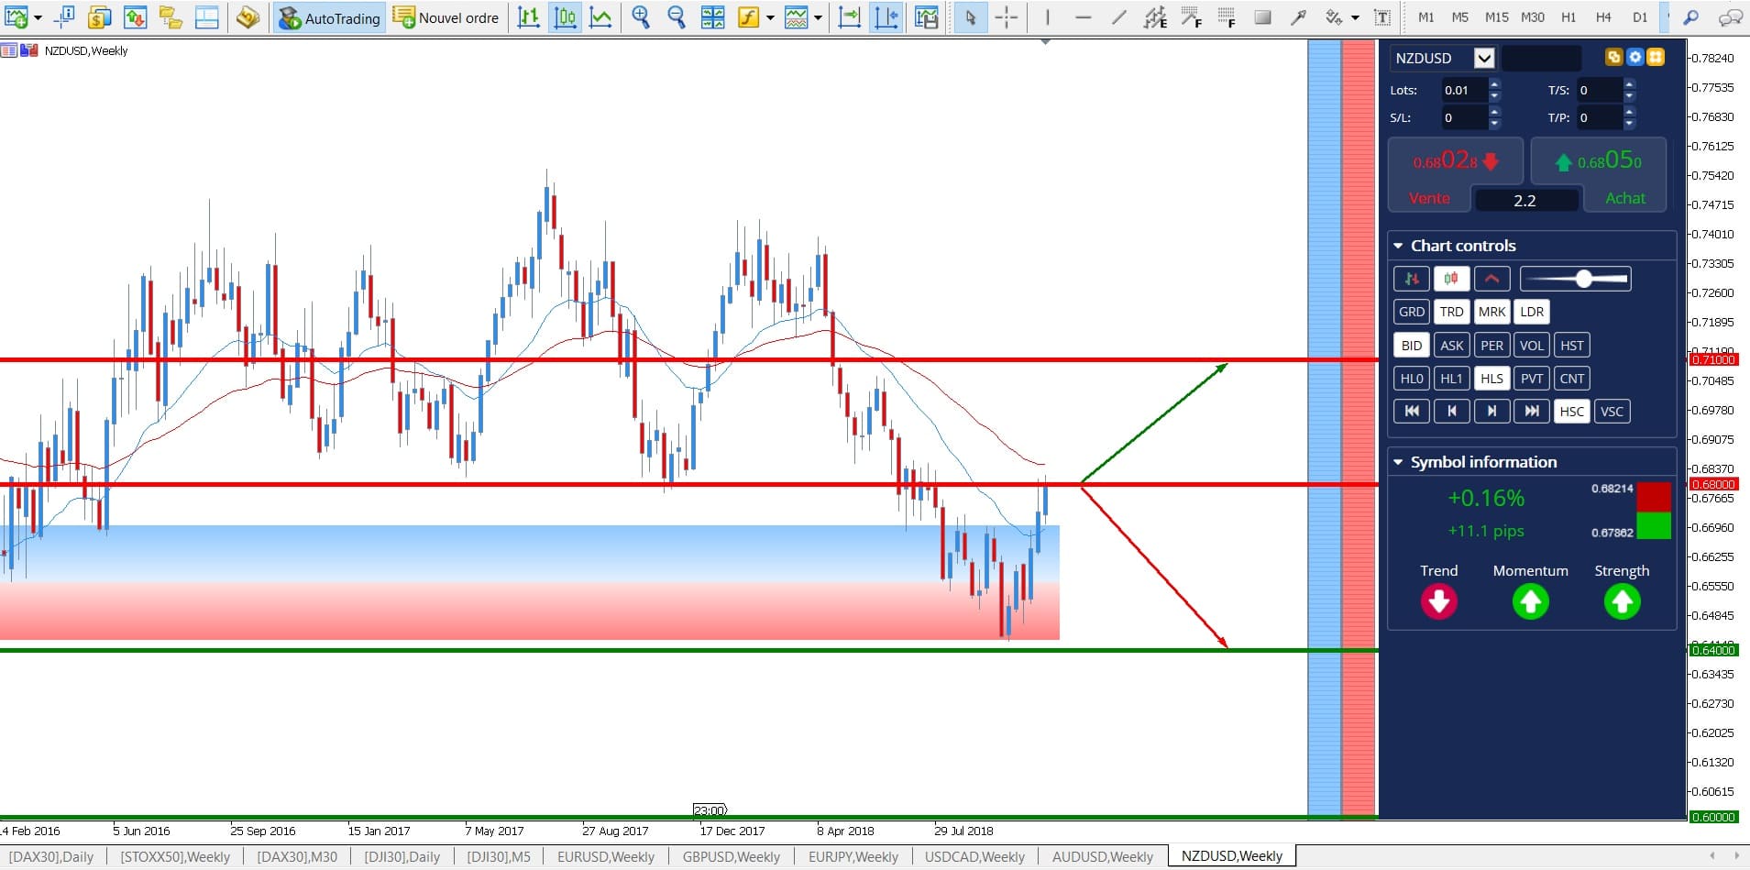Switch chart to bar chart type
Screen dimensions: 1750x870
[529, 17]
